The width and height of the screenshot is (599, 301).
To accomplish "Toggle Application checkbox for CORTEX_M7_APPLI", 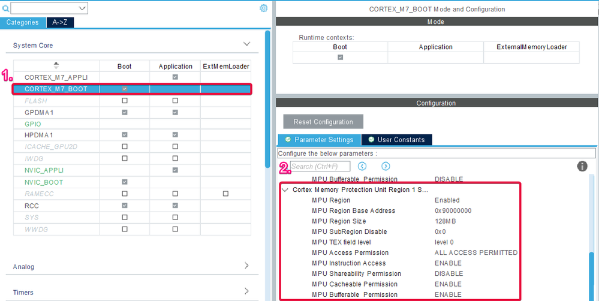I will (175, 77).
